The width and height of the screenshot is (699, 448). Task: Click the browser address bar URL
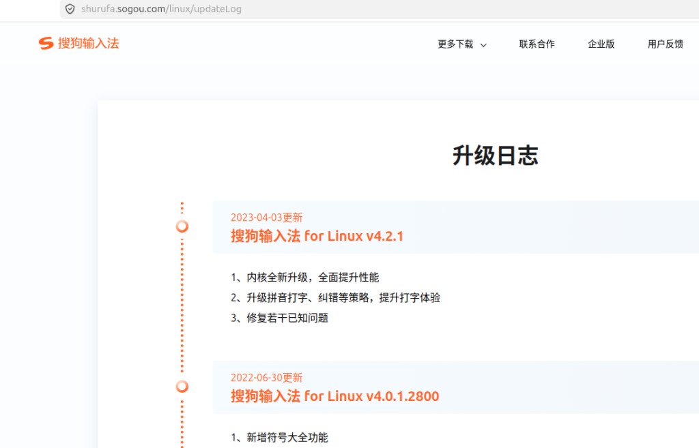click(161, 9)
